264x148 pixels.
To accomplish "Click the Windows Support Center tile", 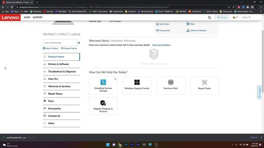I will click(x=137, y=86).
